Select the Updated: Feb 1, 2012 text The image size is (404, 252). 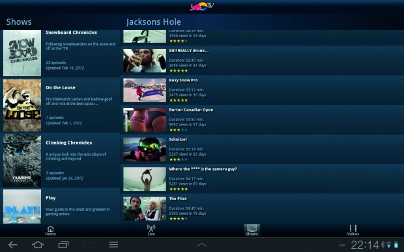(x=64, y=123)
